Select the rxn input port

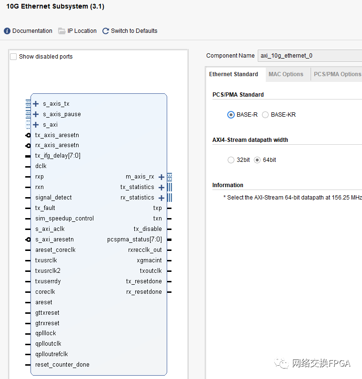point(40,187)
